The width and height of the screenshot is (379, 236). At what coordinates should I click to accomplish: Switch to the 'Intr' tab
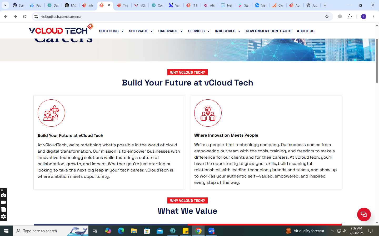tap(88, 5)
